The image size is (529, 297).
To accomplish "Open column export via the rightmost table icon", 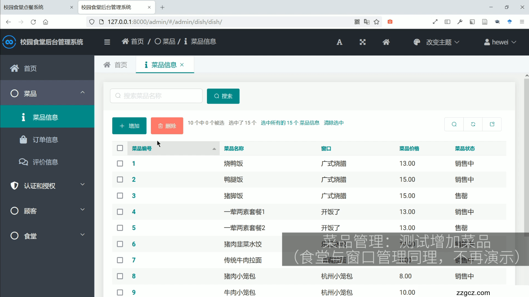I will pyautogui.click(x=492, y=124).
